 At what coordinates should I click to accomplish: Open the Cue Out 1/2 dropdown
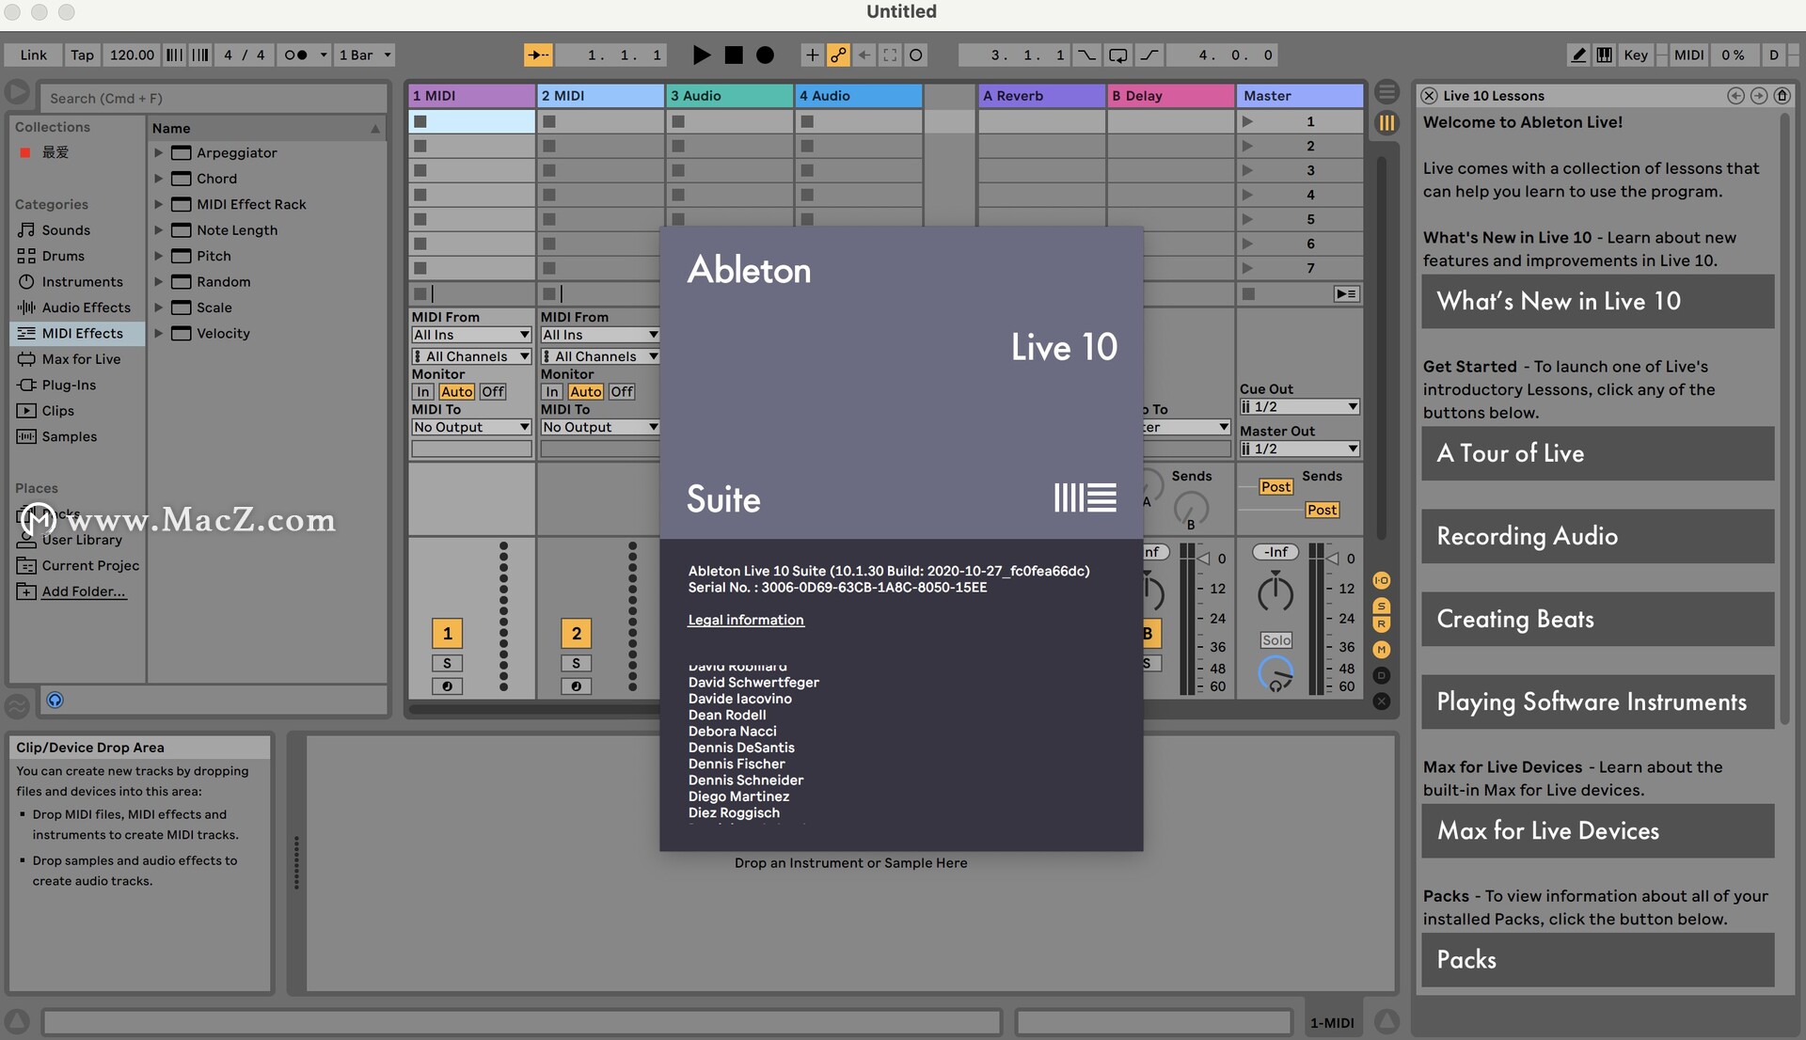pos(1299,407)
